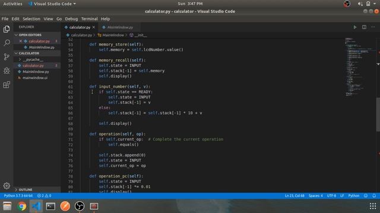Select Python 3.7.3 64-bit interpreter status
This screenshot has height=213, width=380.
18,196
